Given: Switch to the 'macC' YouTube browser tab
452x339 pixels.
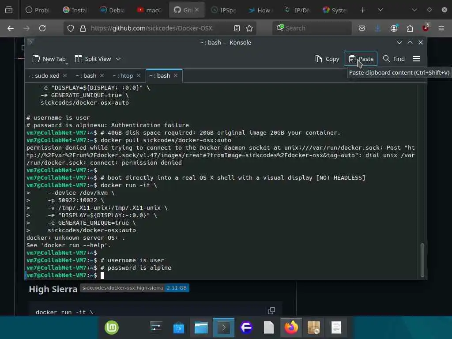Looking at the screenshot, I should 149,10.
